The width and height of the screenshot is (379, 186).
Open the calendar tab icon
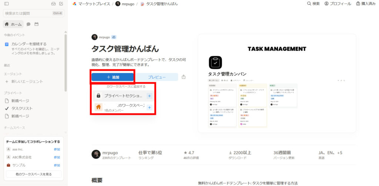point(37,24)
